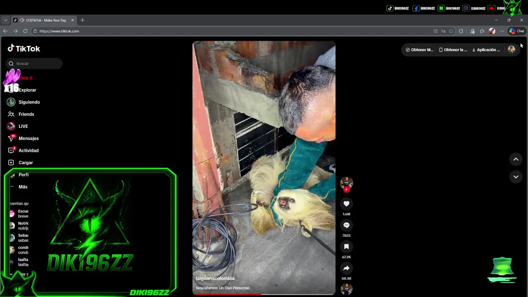Open the video author's avatar

[x=346, y=183]
